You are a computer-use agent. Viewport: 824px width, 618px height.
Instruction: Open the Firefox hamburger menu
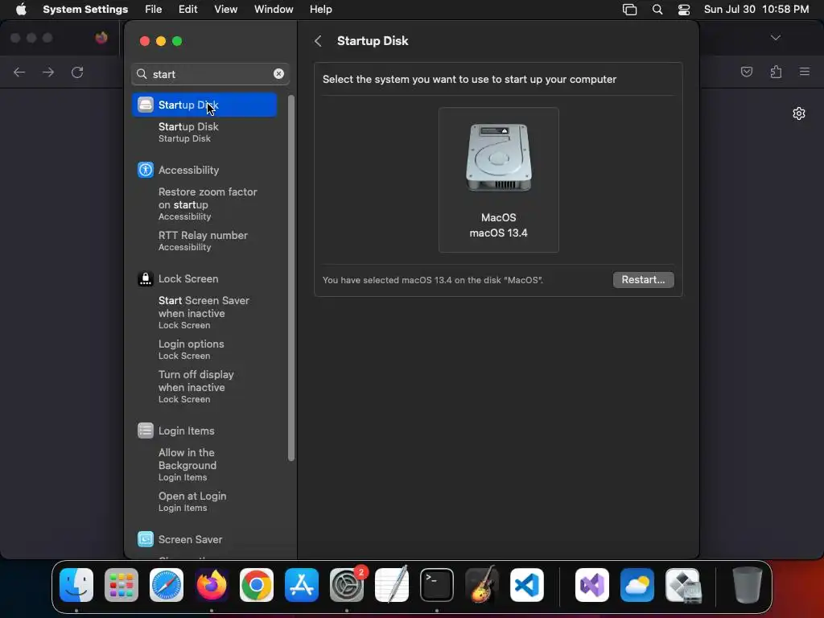click(x=805, y=72)
